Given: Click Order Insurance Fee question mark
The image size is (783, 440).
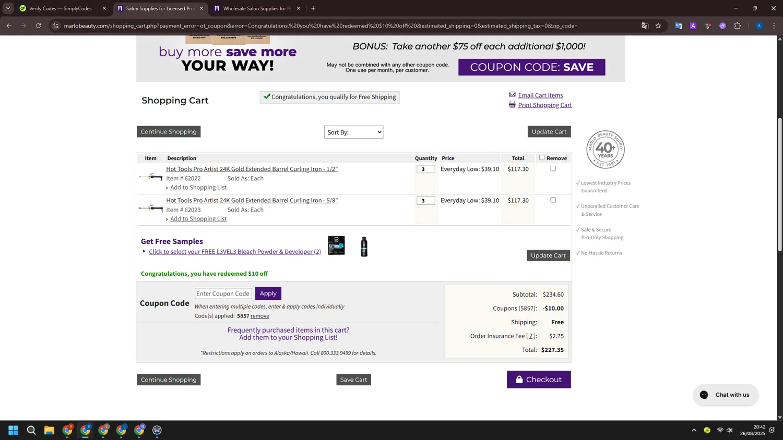Looking at the screenshot, I should click(x=531, y=336).
